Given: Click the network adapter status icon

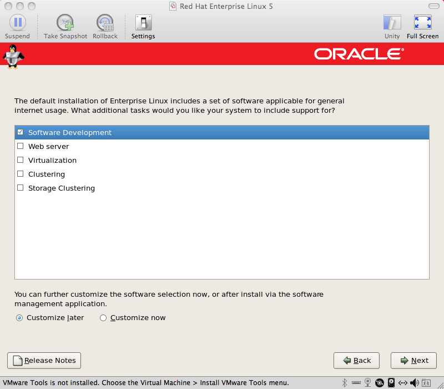Looking at the screenshot, I should point(403,383).
